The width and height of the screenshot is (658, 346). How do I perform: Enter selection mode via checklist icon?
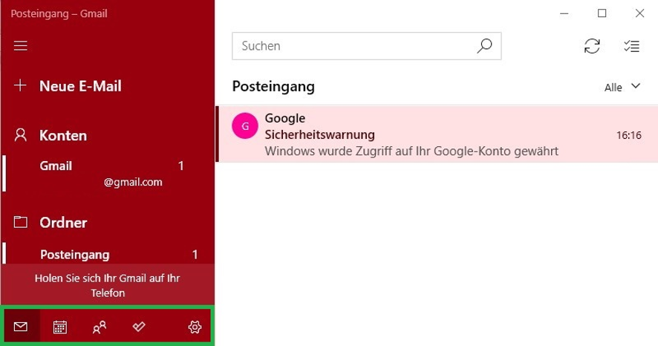631,46
